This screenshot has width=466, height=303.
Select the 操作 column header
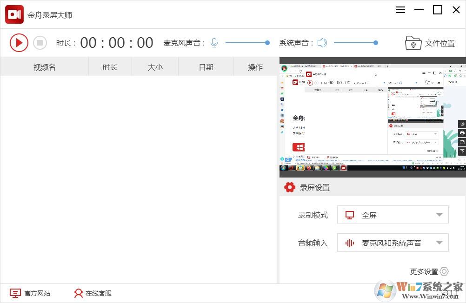[255, 66]
